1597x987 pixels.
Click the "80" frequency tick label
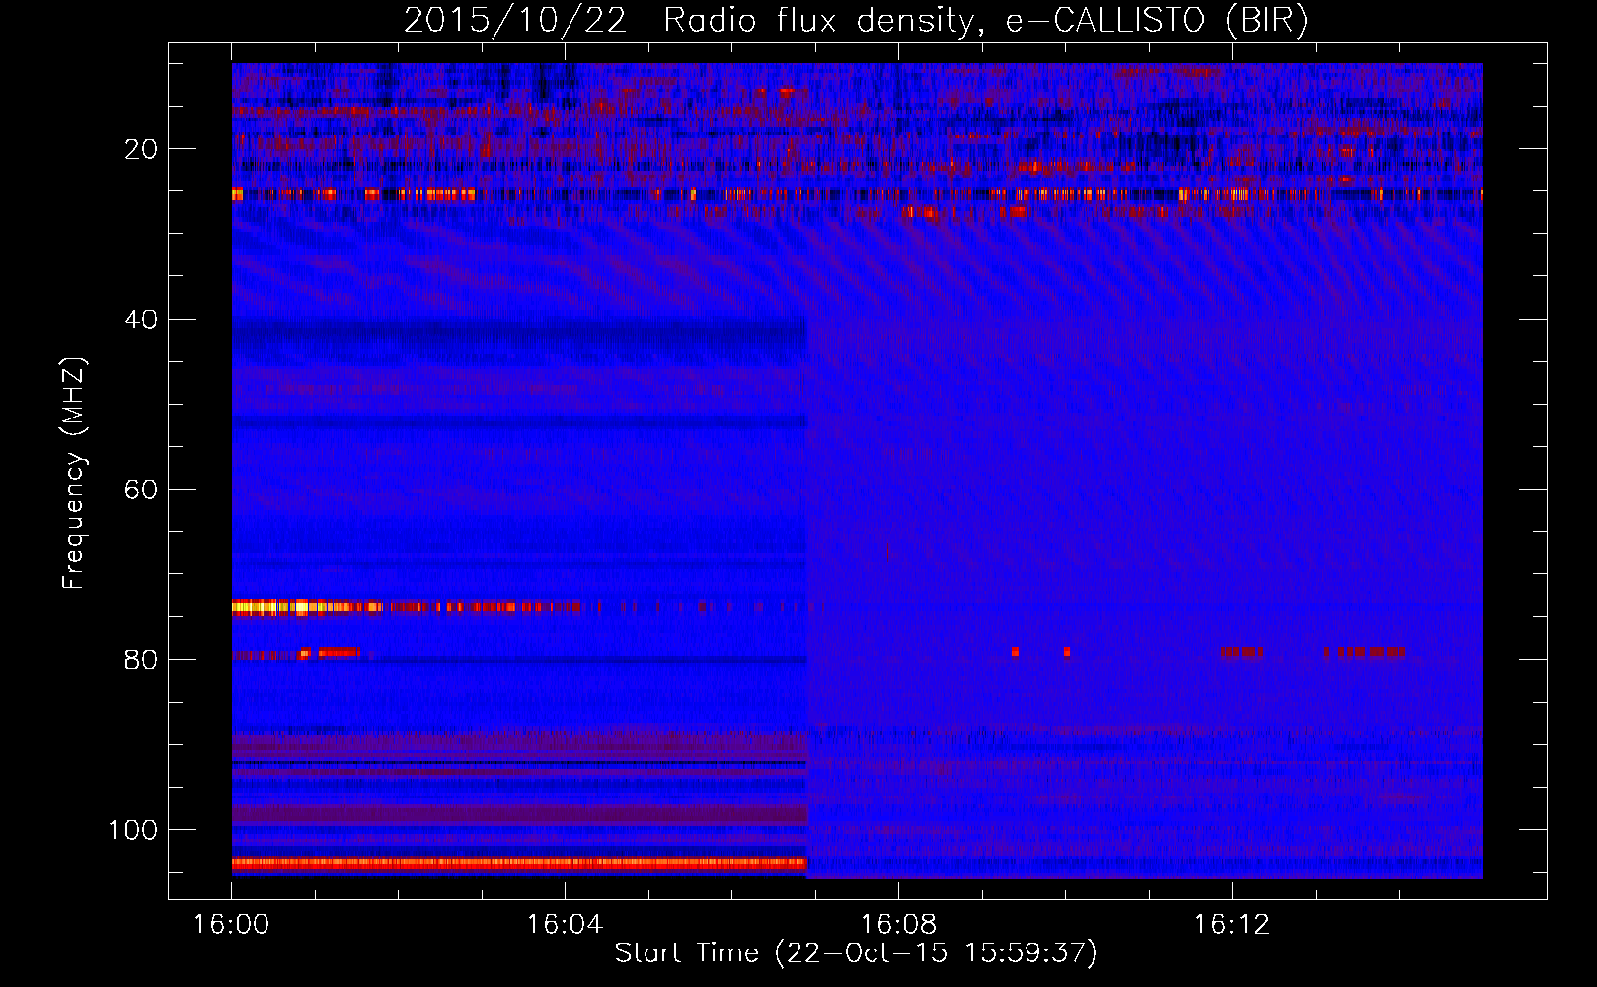141,660
